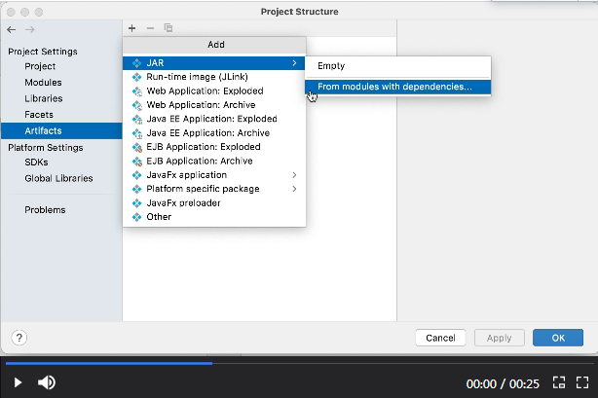The width and height of the screenshot is (598, 398).
Task: Open Facets settings section
Action: tap(39, 115)
